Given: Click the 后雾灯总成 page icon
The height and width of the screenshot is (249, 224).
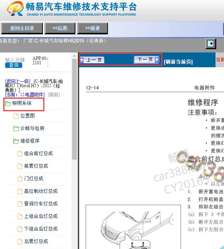Looking at the screenshot, I should click(20, 241).
